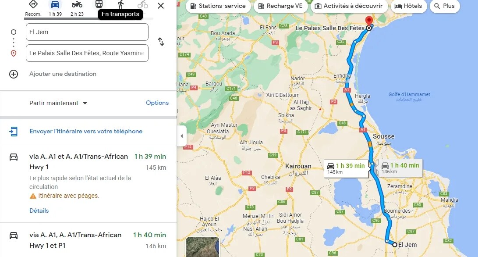
Task: Choose walking travel mode
Action: (x=121, y=4)
